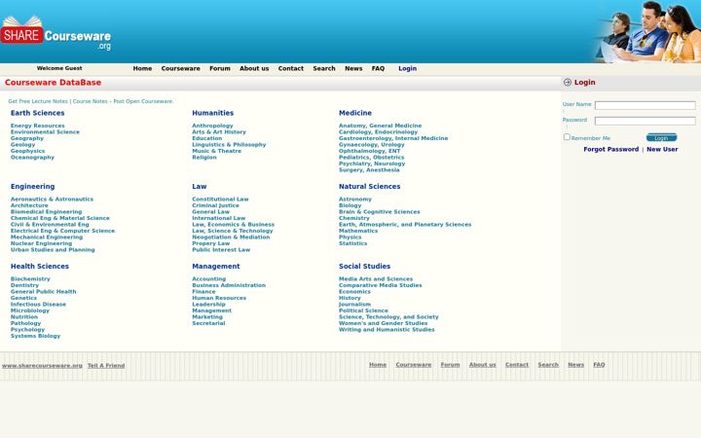Focus the User Name input field
Screen dimensions: 701x438
pyautogui.click(x=646, y=105)
